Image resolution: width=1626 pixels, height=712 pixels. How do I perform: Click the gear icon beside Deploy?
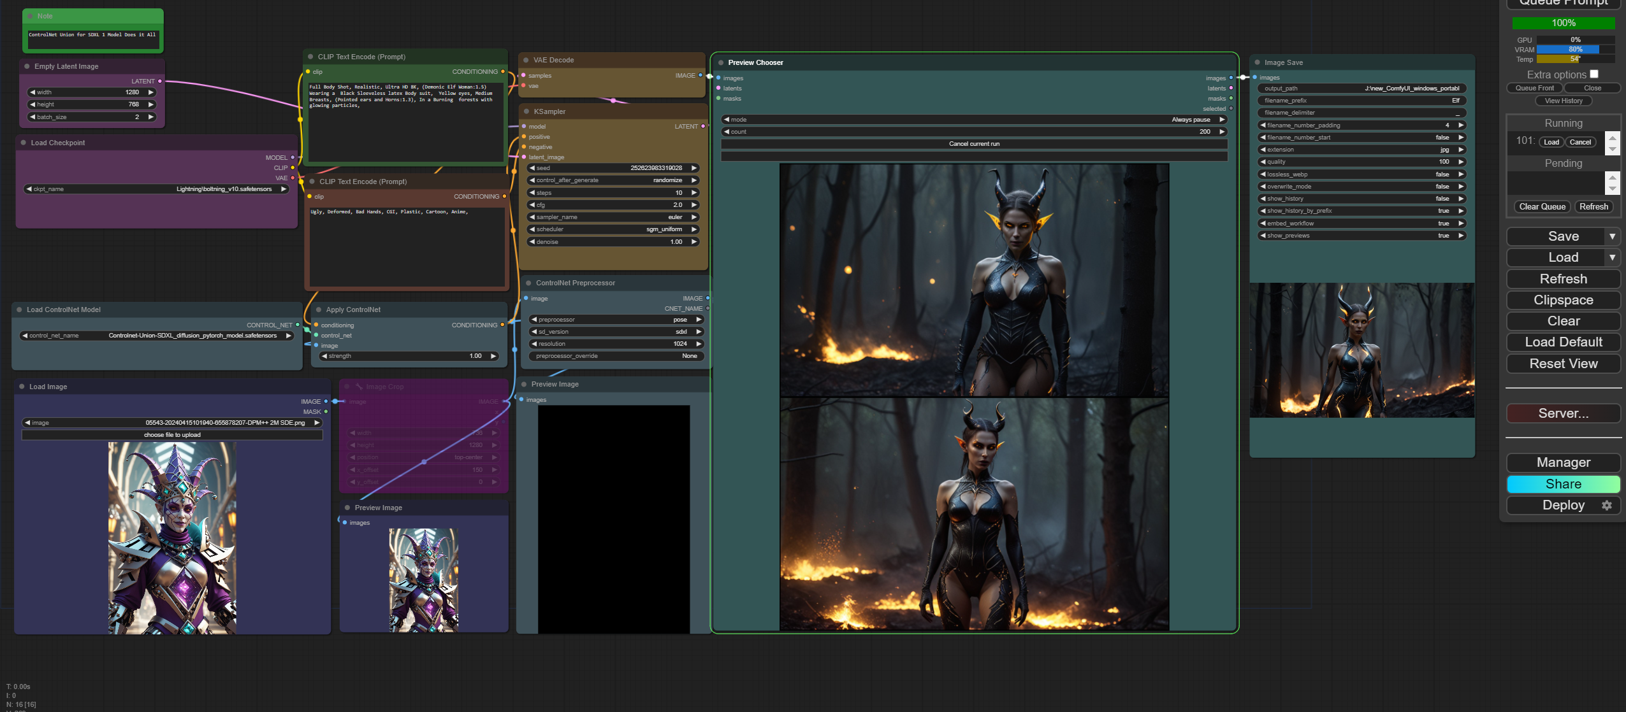[x=1606, y=505]
